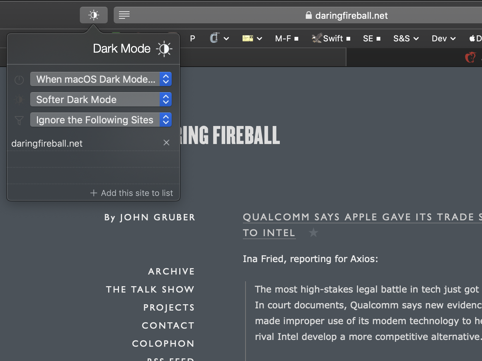The width and height of the screenshot is (482, 361).
Task: Click Add this site to list
Action: (x=132, y=193)
